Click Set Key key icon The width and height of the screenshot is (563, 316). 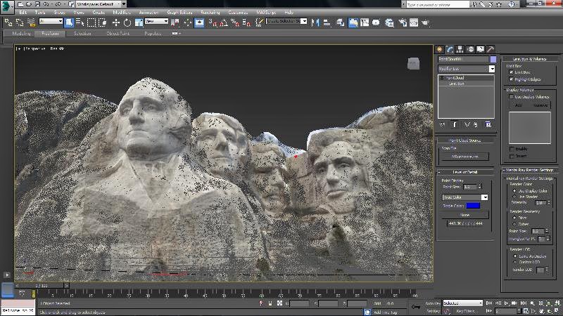[416, 307]
